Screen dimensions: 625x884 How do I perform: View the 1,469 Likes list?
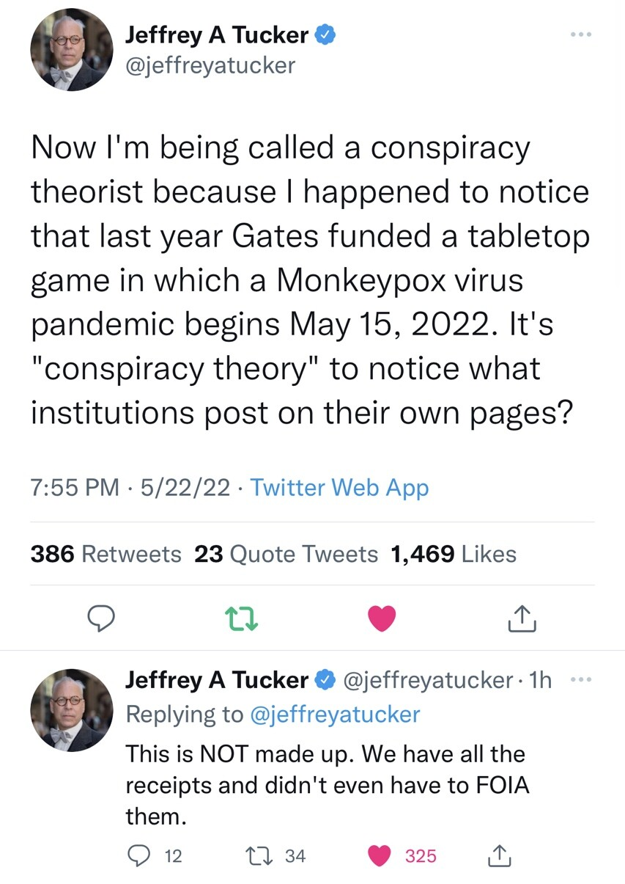tap(454, 554)
